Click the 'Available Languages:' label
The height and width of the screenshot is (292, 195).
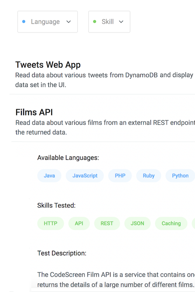point(68,158)
